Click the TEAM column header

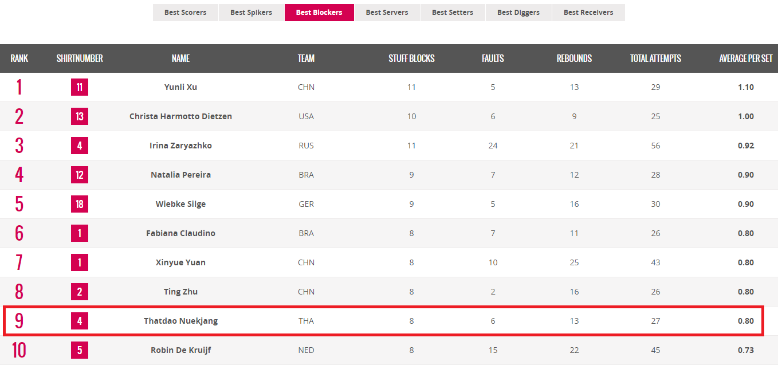click(x=307, y=58)
